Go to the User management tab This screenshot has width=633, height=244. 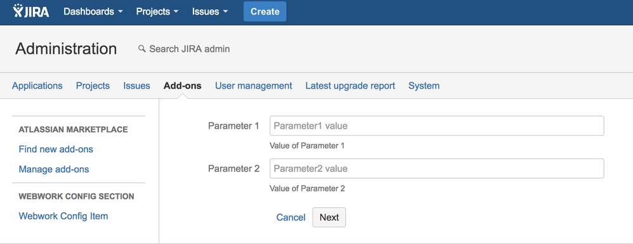pyautogui.click(x=254, y=86)
